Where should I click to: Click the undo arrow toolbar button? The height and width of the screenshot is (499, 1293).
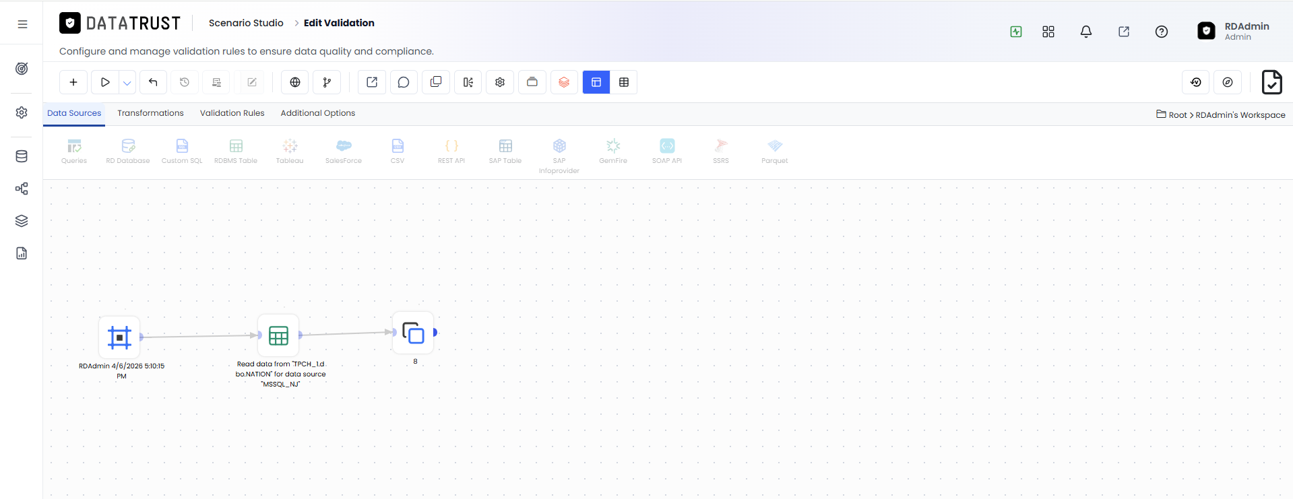coord(153,82)
